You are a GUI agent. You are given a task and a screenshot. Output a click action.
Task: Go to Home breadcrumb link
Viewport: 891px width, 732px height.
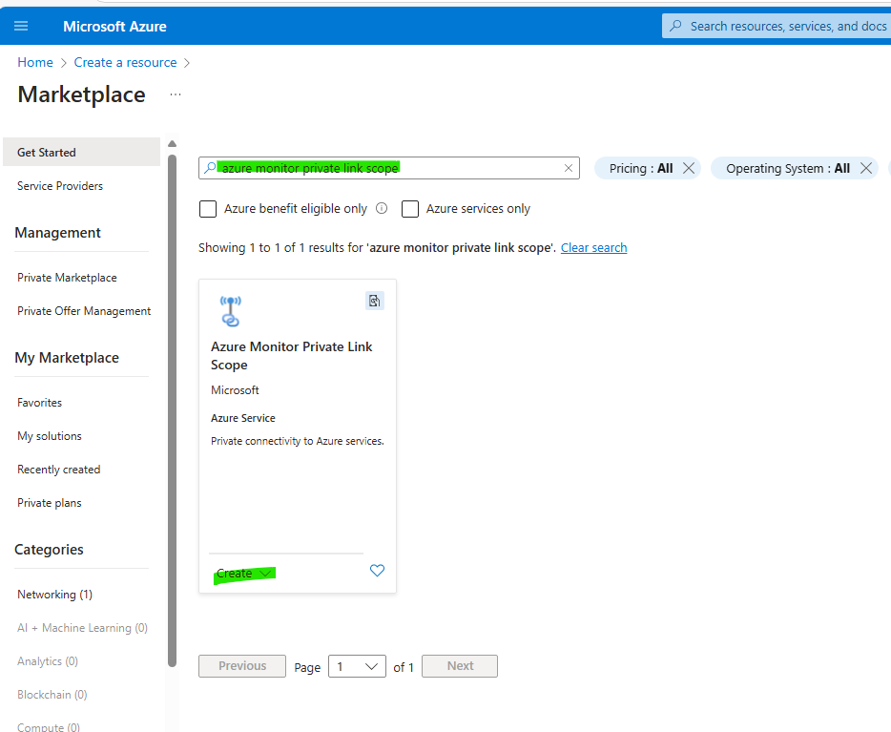click(x=35, y=62)
